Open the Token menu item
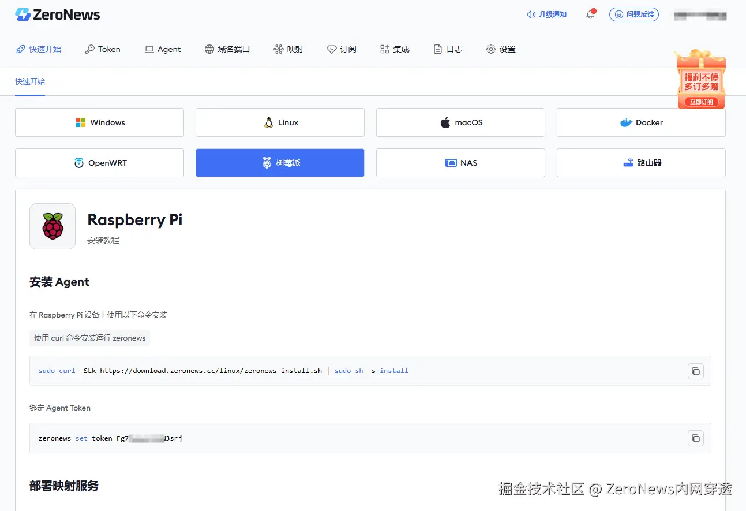The height and width of the screenshot is (511, 746). (x=103, y=49)
